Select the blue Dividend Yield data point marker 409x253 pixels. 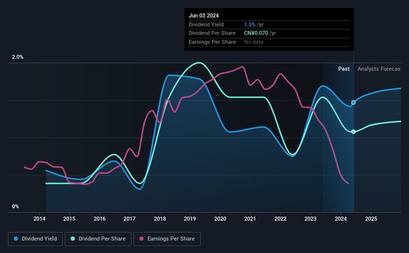click(353, 103)
